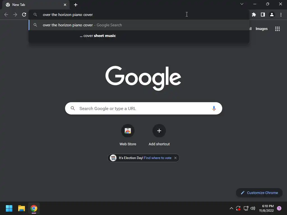Viewport: 287px width, 215px height.
Task: Open the notification badge
Action: 279,208
